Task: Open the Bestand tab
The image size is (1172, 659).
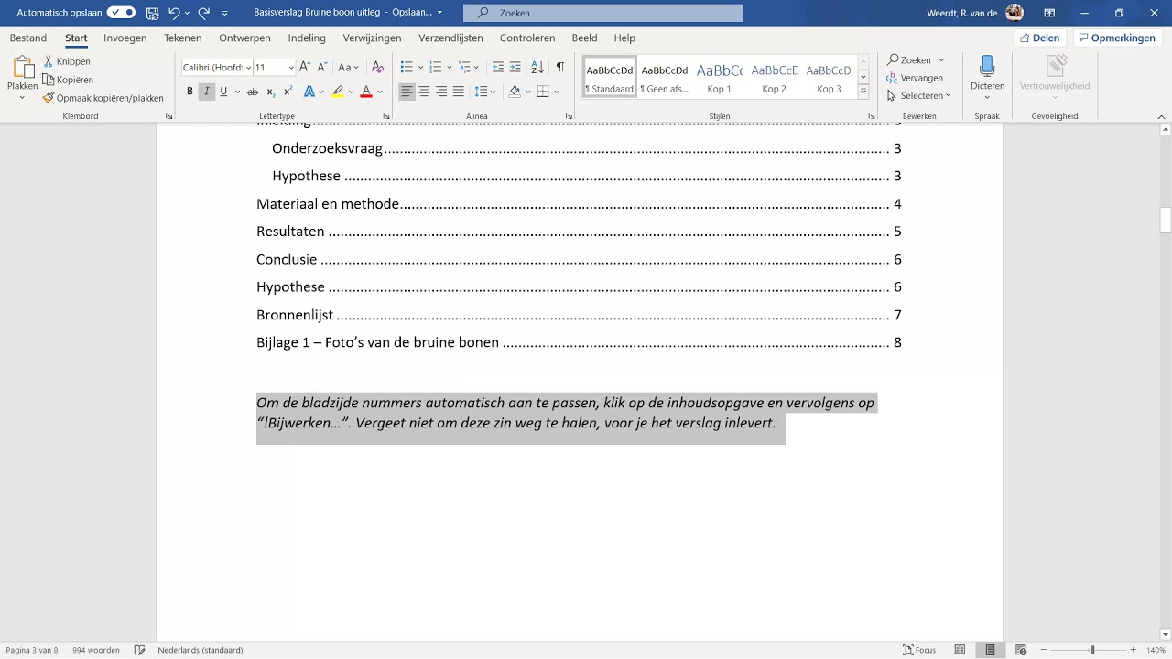Action: [x=28, y=38]
